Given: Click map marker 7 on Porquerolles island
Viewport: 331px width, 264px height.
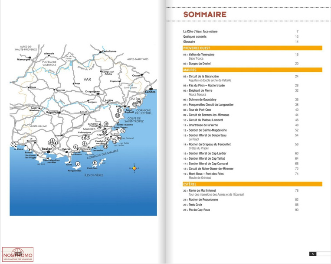Looking at the screenshot, I should pos(78,164).
